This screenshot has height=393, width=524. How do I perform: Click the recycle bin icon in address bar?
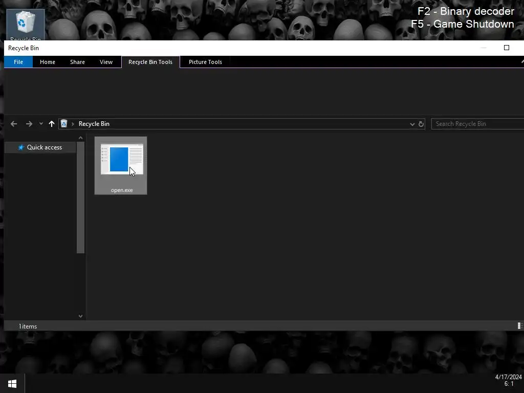pyautogui.click(x=64, y=124)
